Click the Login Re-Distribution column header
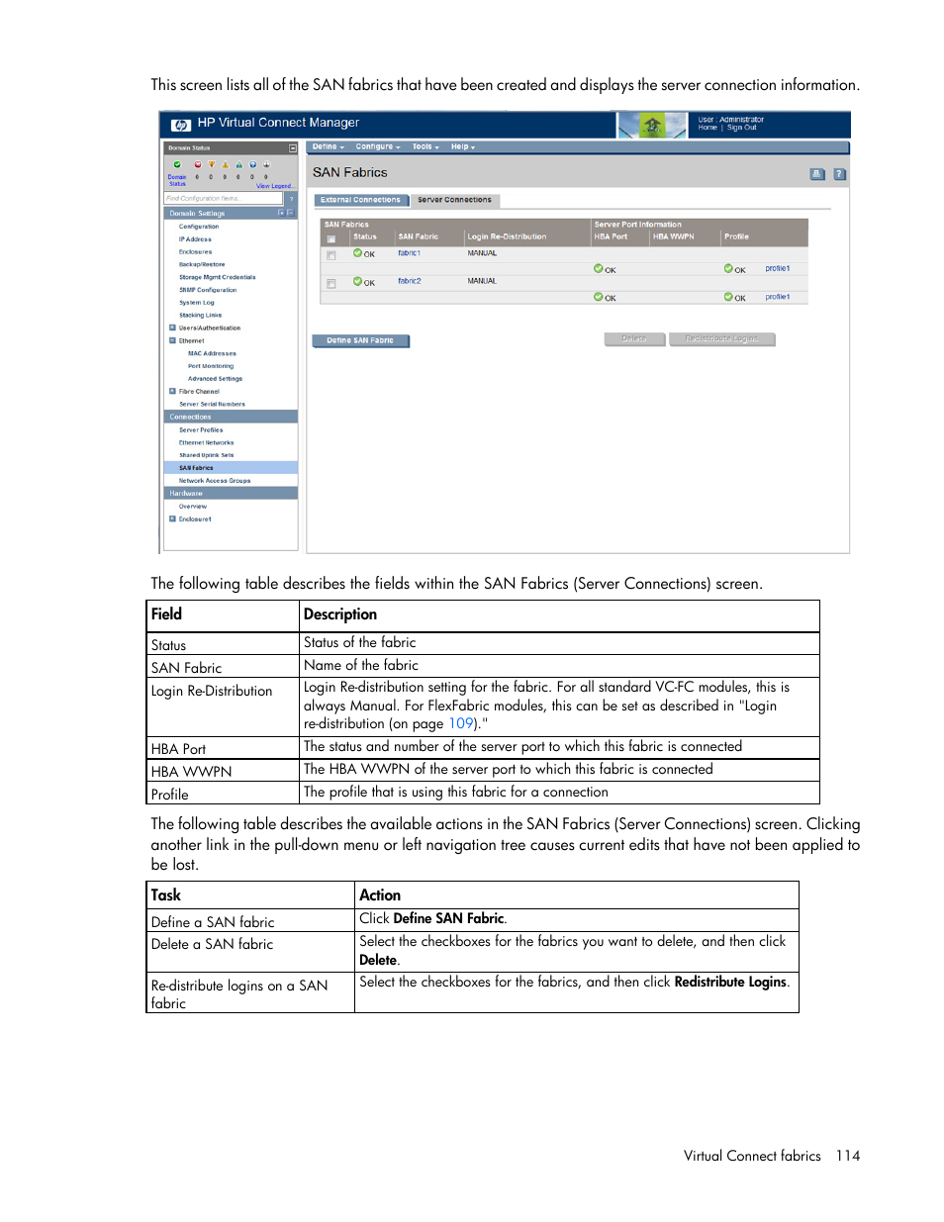The height and width of the screenshot is (1222, 944). 507,236
